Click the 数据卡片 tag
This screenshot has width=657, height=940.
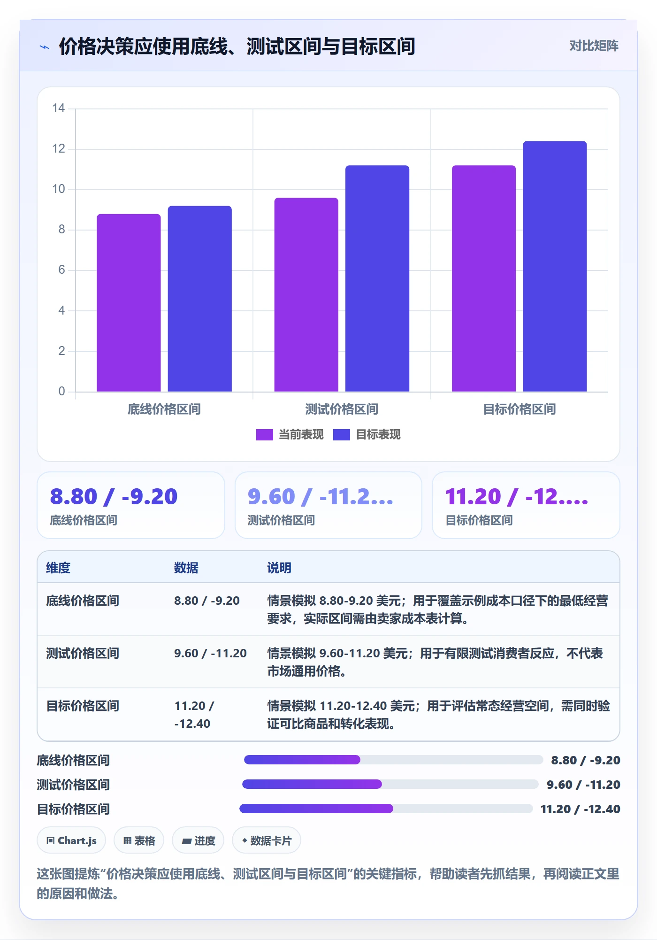tap(267, 840)
